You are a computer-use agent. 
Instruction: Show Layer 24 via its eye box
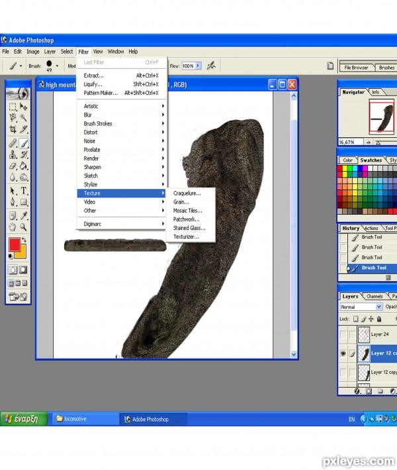[343, 335]
